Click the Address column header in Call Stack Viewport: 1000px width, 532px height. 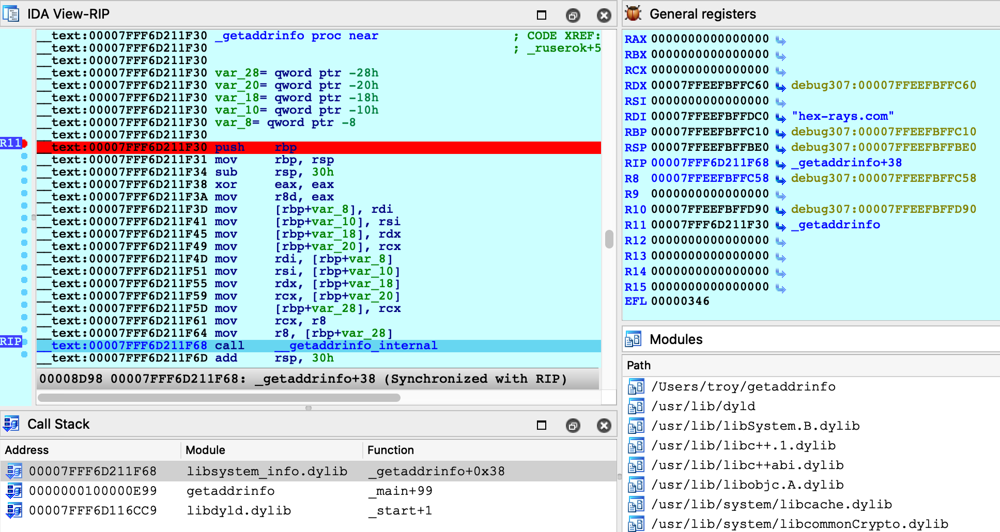[x=26, y=450]
